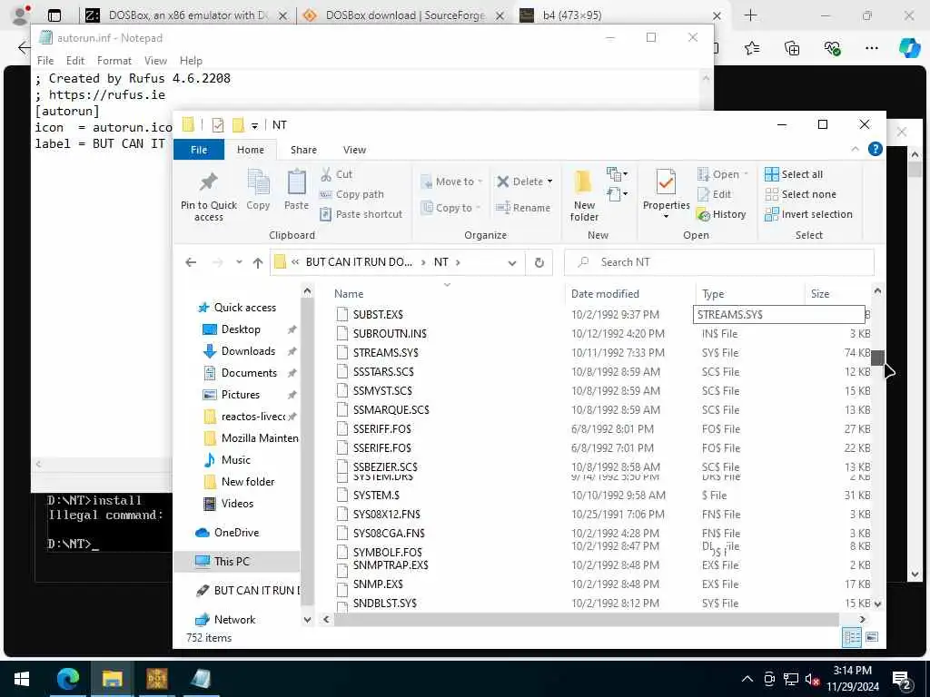Click the Copilot icon in Edge
This screenshot has height=697, width=930.
(909, 48)
